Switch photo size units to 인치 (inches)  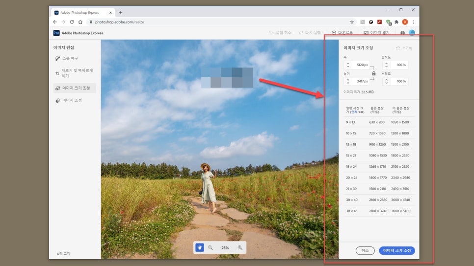(353, 112)
